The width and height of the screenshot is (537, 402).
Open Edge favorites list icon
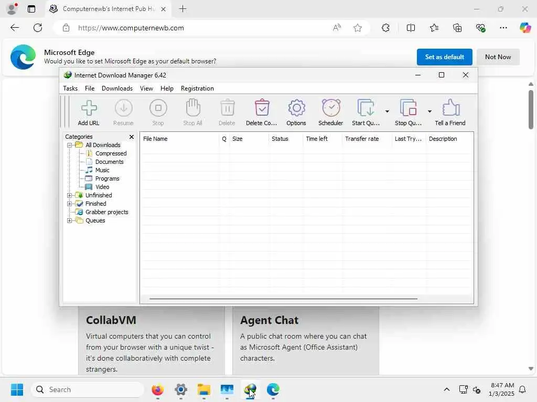(x=434, y=28)
